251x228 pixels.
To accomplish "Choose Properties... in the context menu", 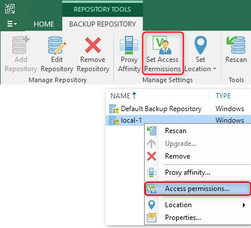I will point(198,218).
